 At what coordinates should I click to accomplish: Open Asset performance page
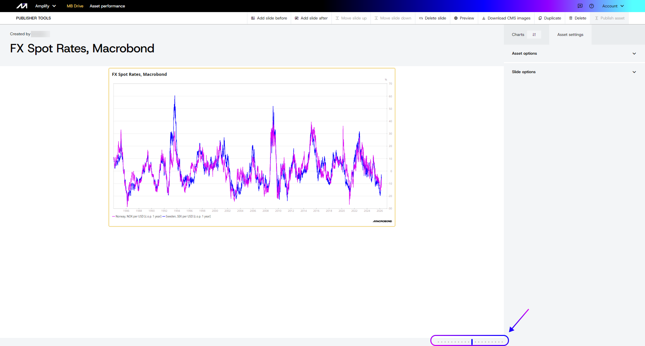pos(107,6)
